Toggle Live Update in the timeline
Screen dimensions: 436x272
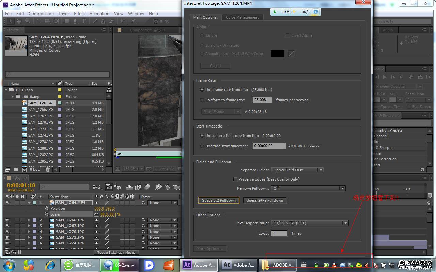click(x=109, y=187)
